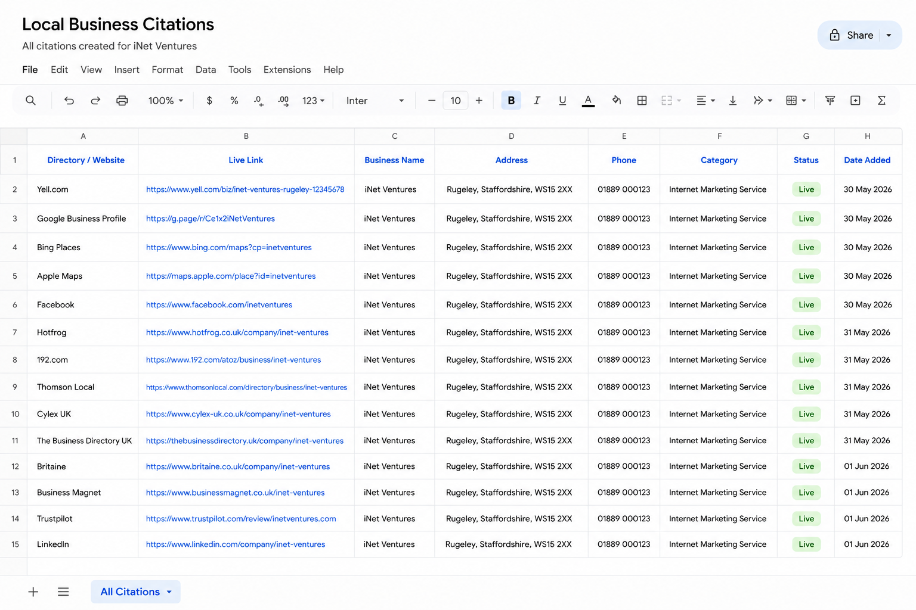Toggle bold formatting
The image size is (916, 610).
511,101
